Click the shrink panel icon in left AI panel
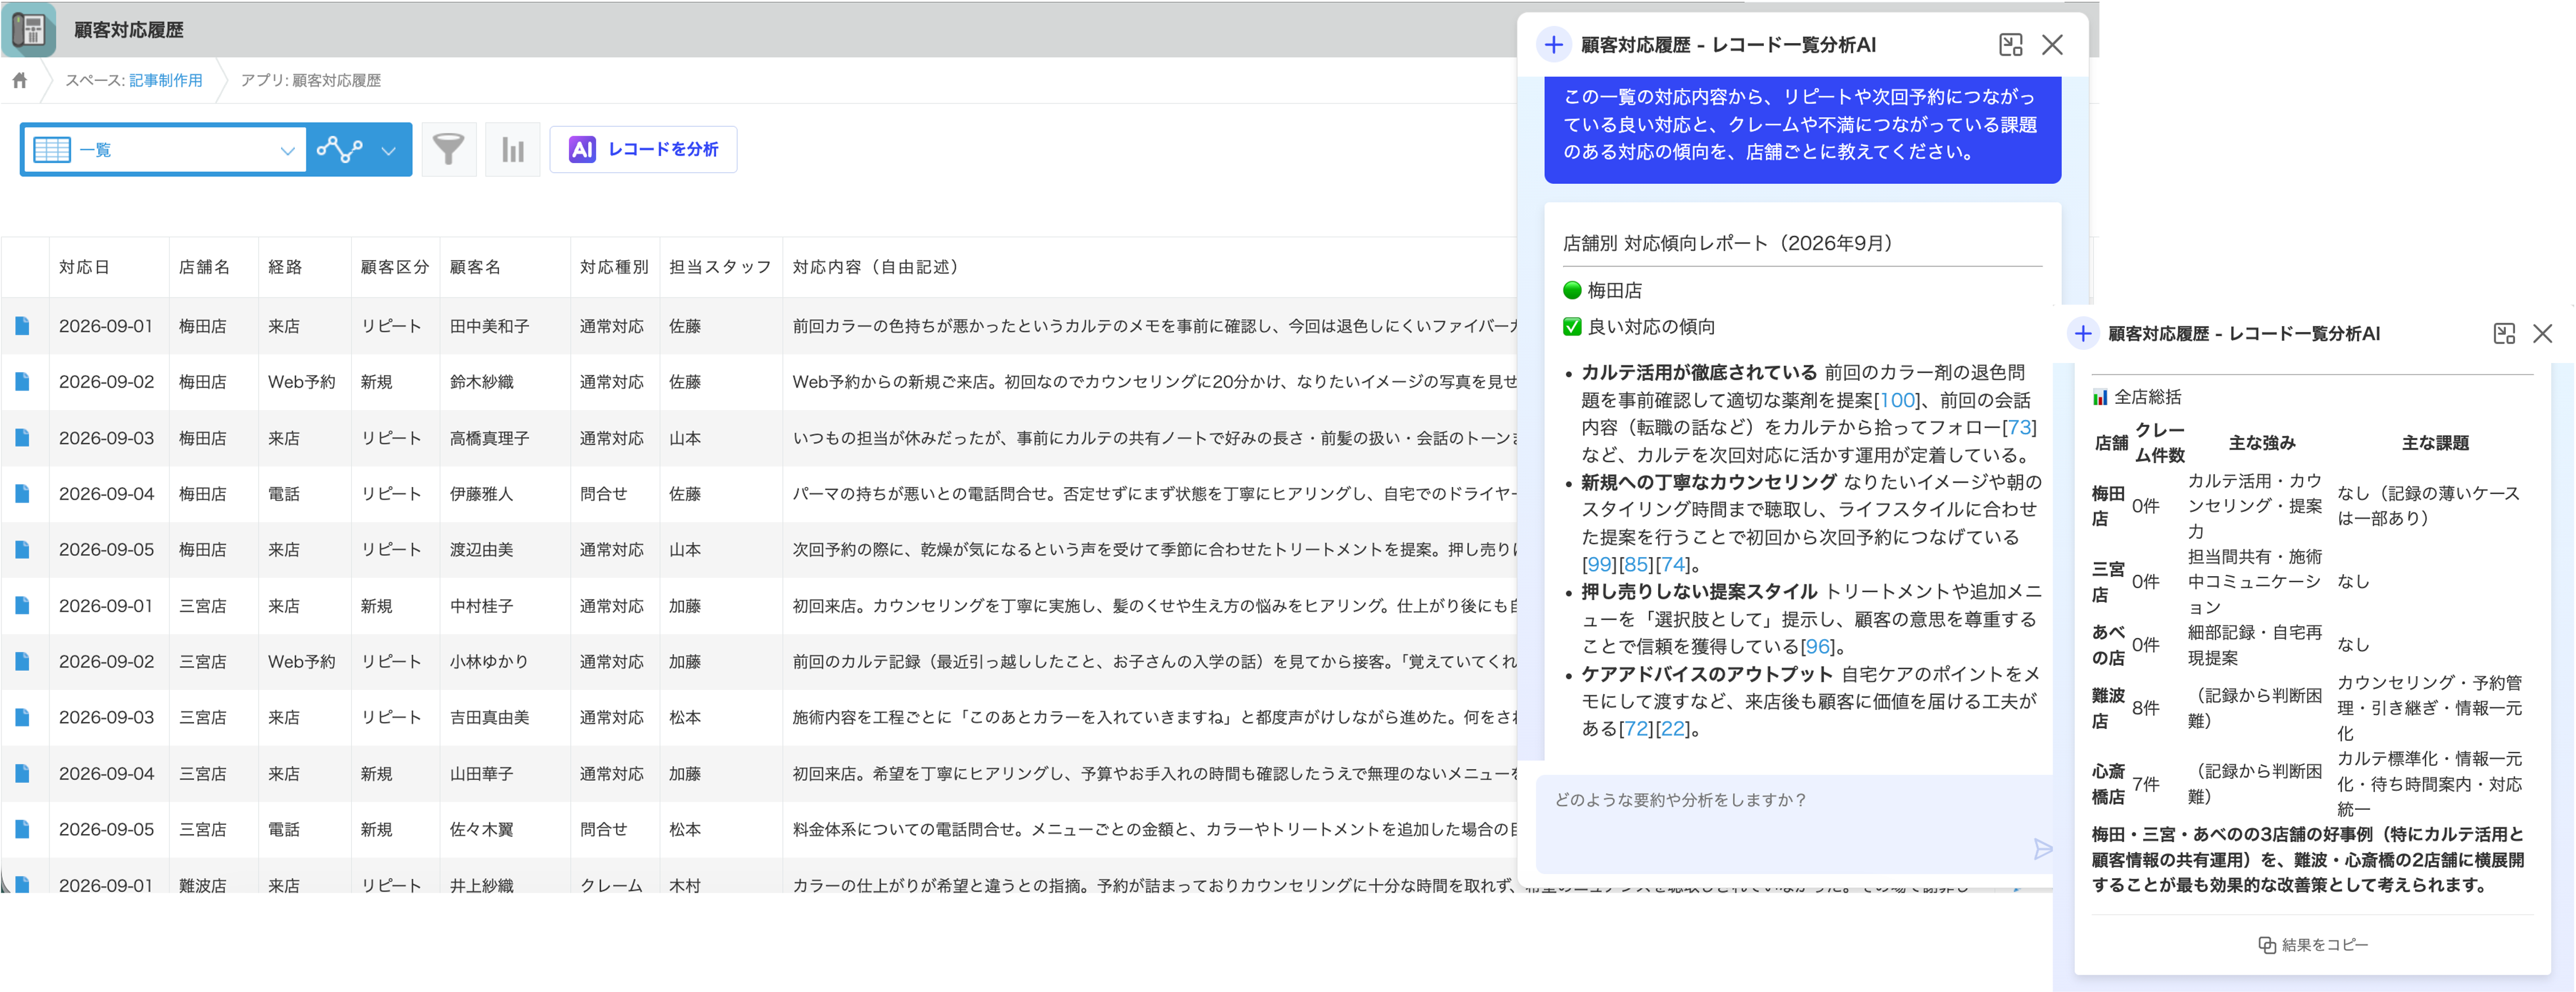The width and height of the screenshot is (2576, 992). pos(2010,45)
